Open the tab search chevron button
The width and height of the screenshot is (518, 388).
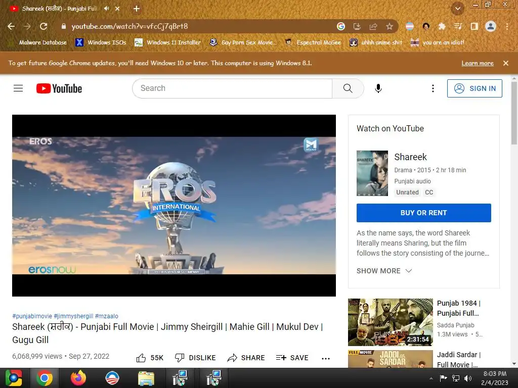457,9
